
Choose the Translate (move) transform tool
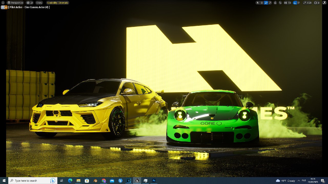tap(262, 3)
